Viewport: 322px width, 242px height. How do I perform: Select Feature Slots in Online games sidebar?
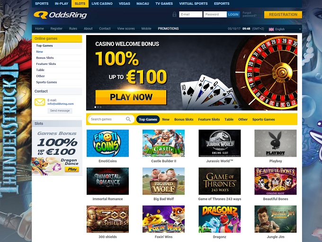[46, 64]
